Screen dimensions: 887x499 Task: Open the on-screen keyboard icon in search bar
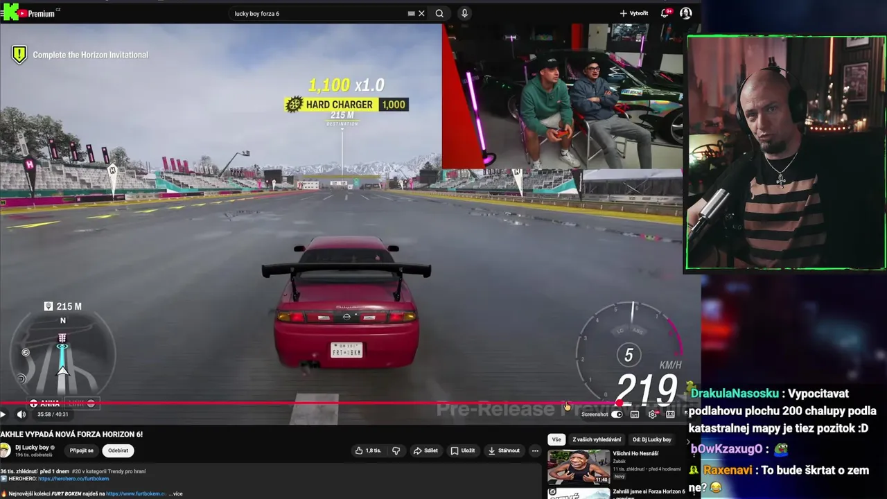pos(411,13)
